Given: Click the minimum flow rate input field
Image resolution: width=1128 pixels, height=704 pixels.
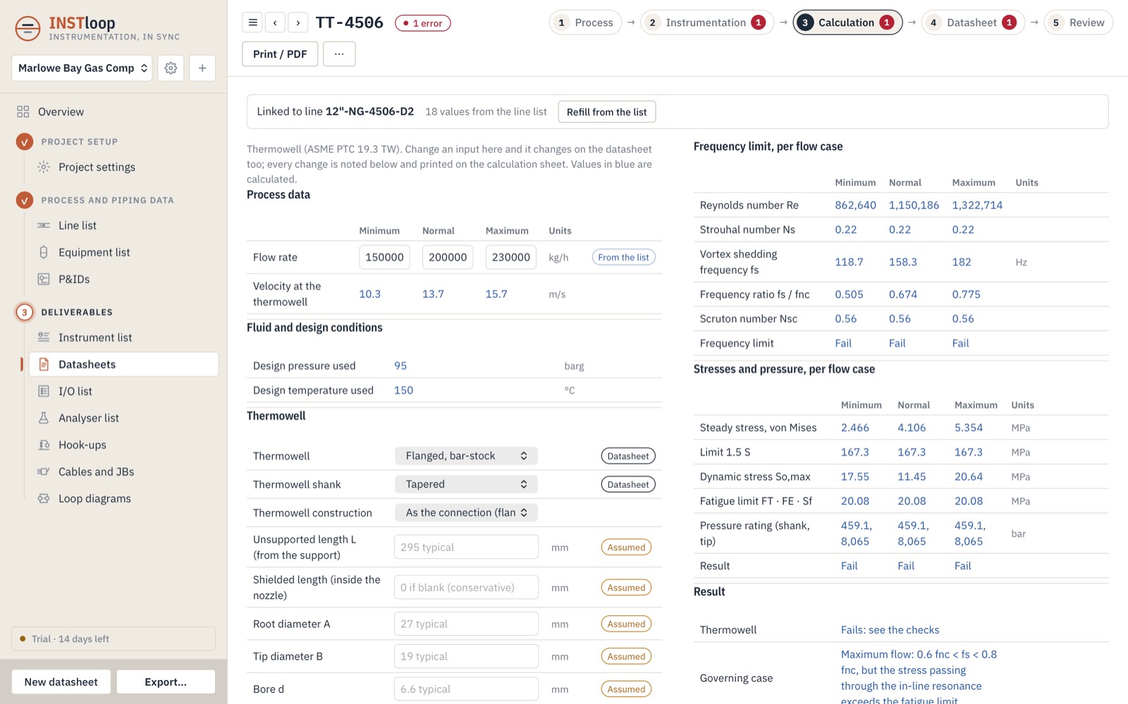Looking at the screenshot, I should (385, 257).
